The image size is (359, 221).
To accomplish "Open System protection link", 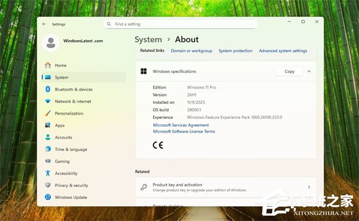I will pyautogui.click(x=235, y=51).
